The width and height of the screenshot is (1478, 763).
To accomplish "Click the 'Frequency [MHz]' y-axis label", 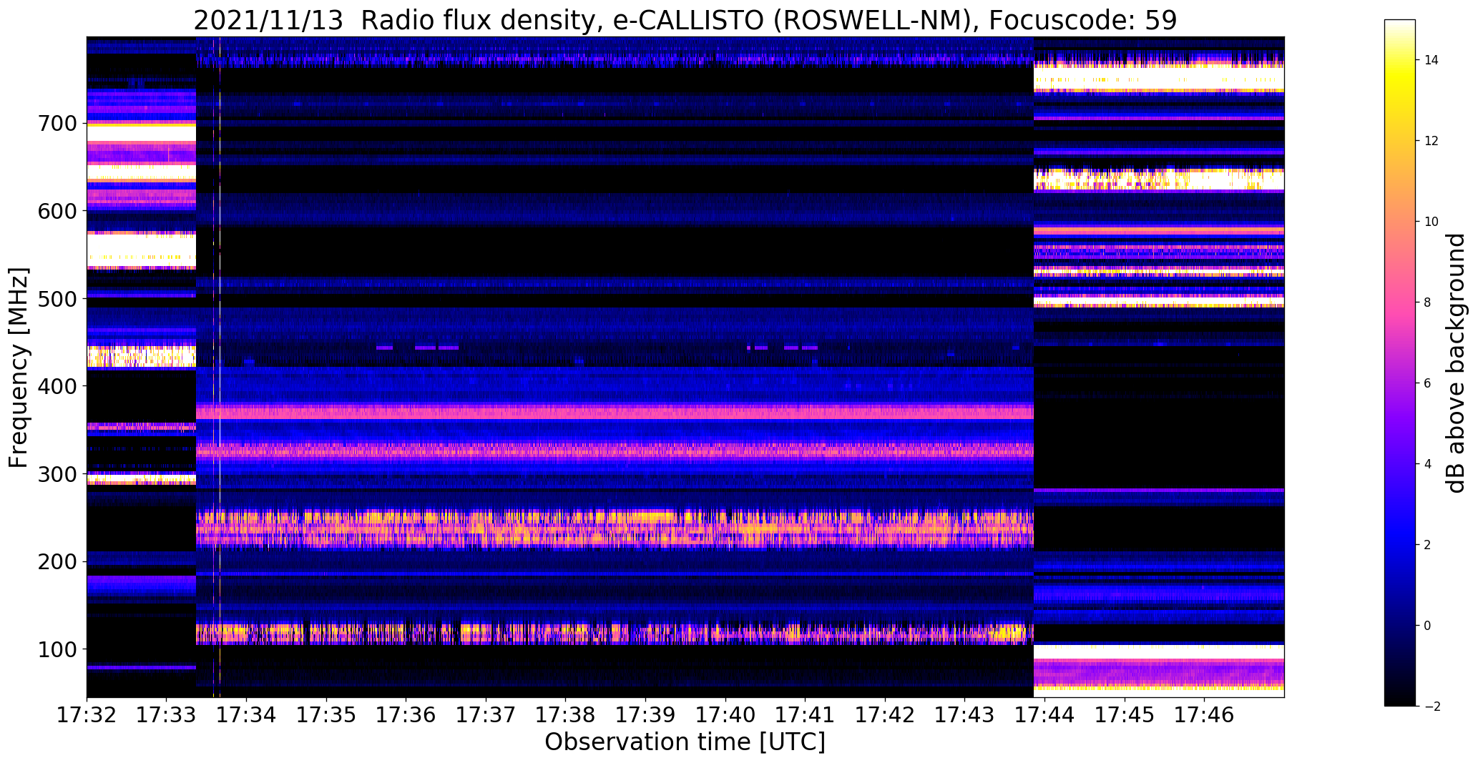I will pyautogui.click(x=19, y=368).
